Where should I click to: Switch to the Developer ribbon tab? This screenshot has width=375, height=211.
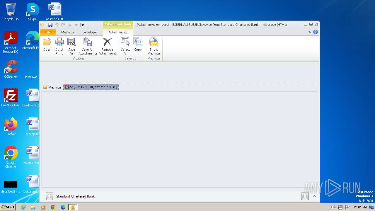(x=90, y=32)
